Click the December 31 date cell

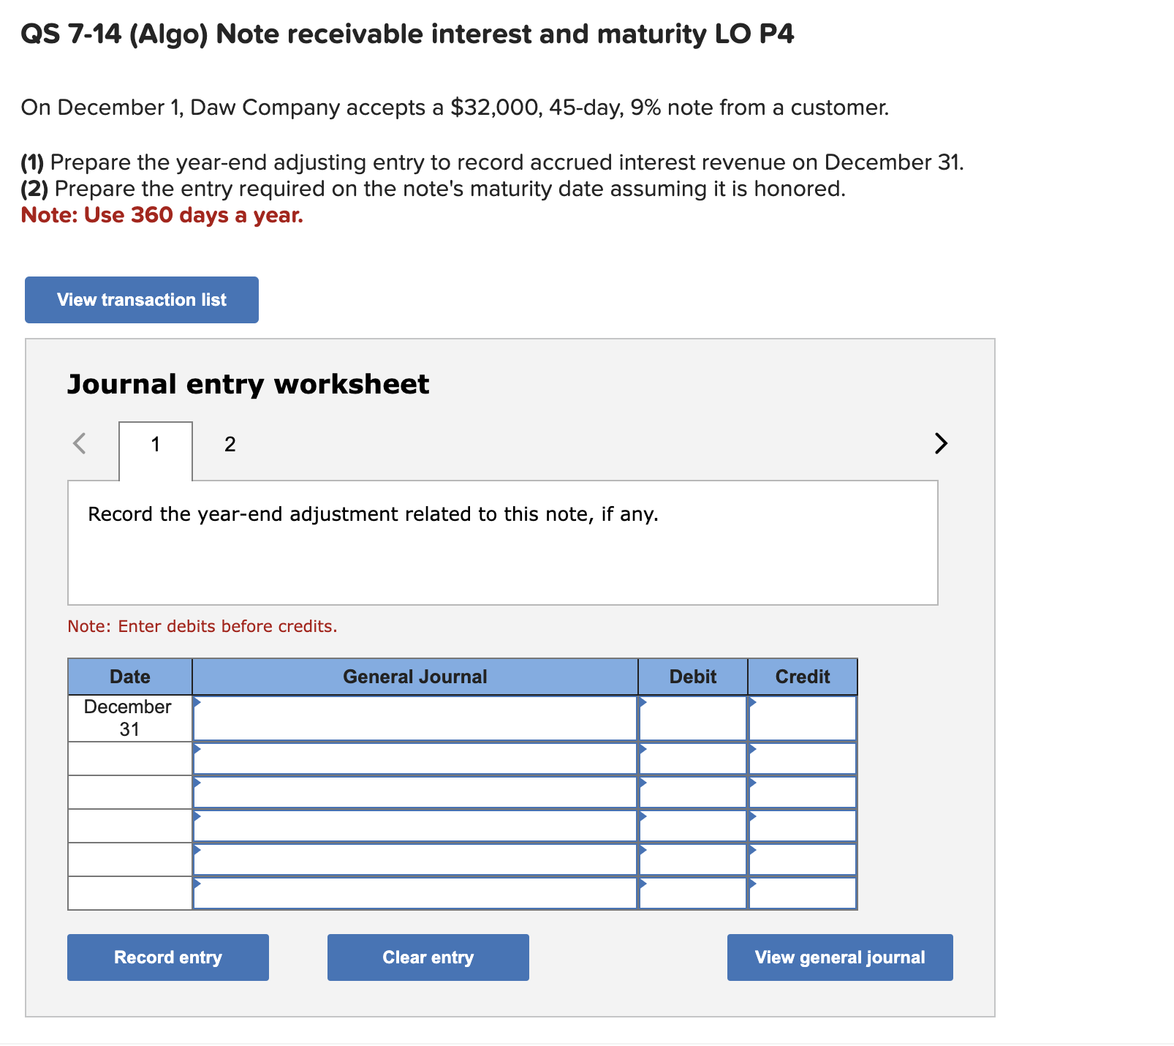pyautogui.click(x=129, y=717)
